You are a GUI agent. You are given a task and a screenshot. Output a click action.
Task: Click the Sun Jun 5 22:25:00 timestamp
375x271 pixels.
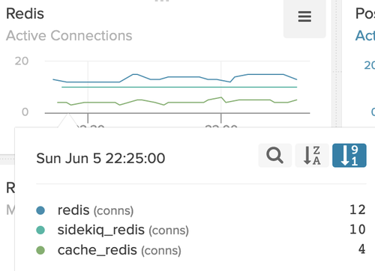pyautogui.click(x=100, y=158)
